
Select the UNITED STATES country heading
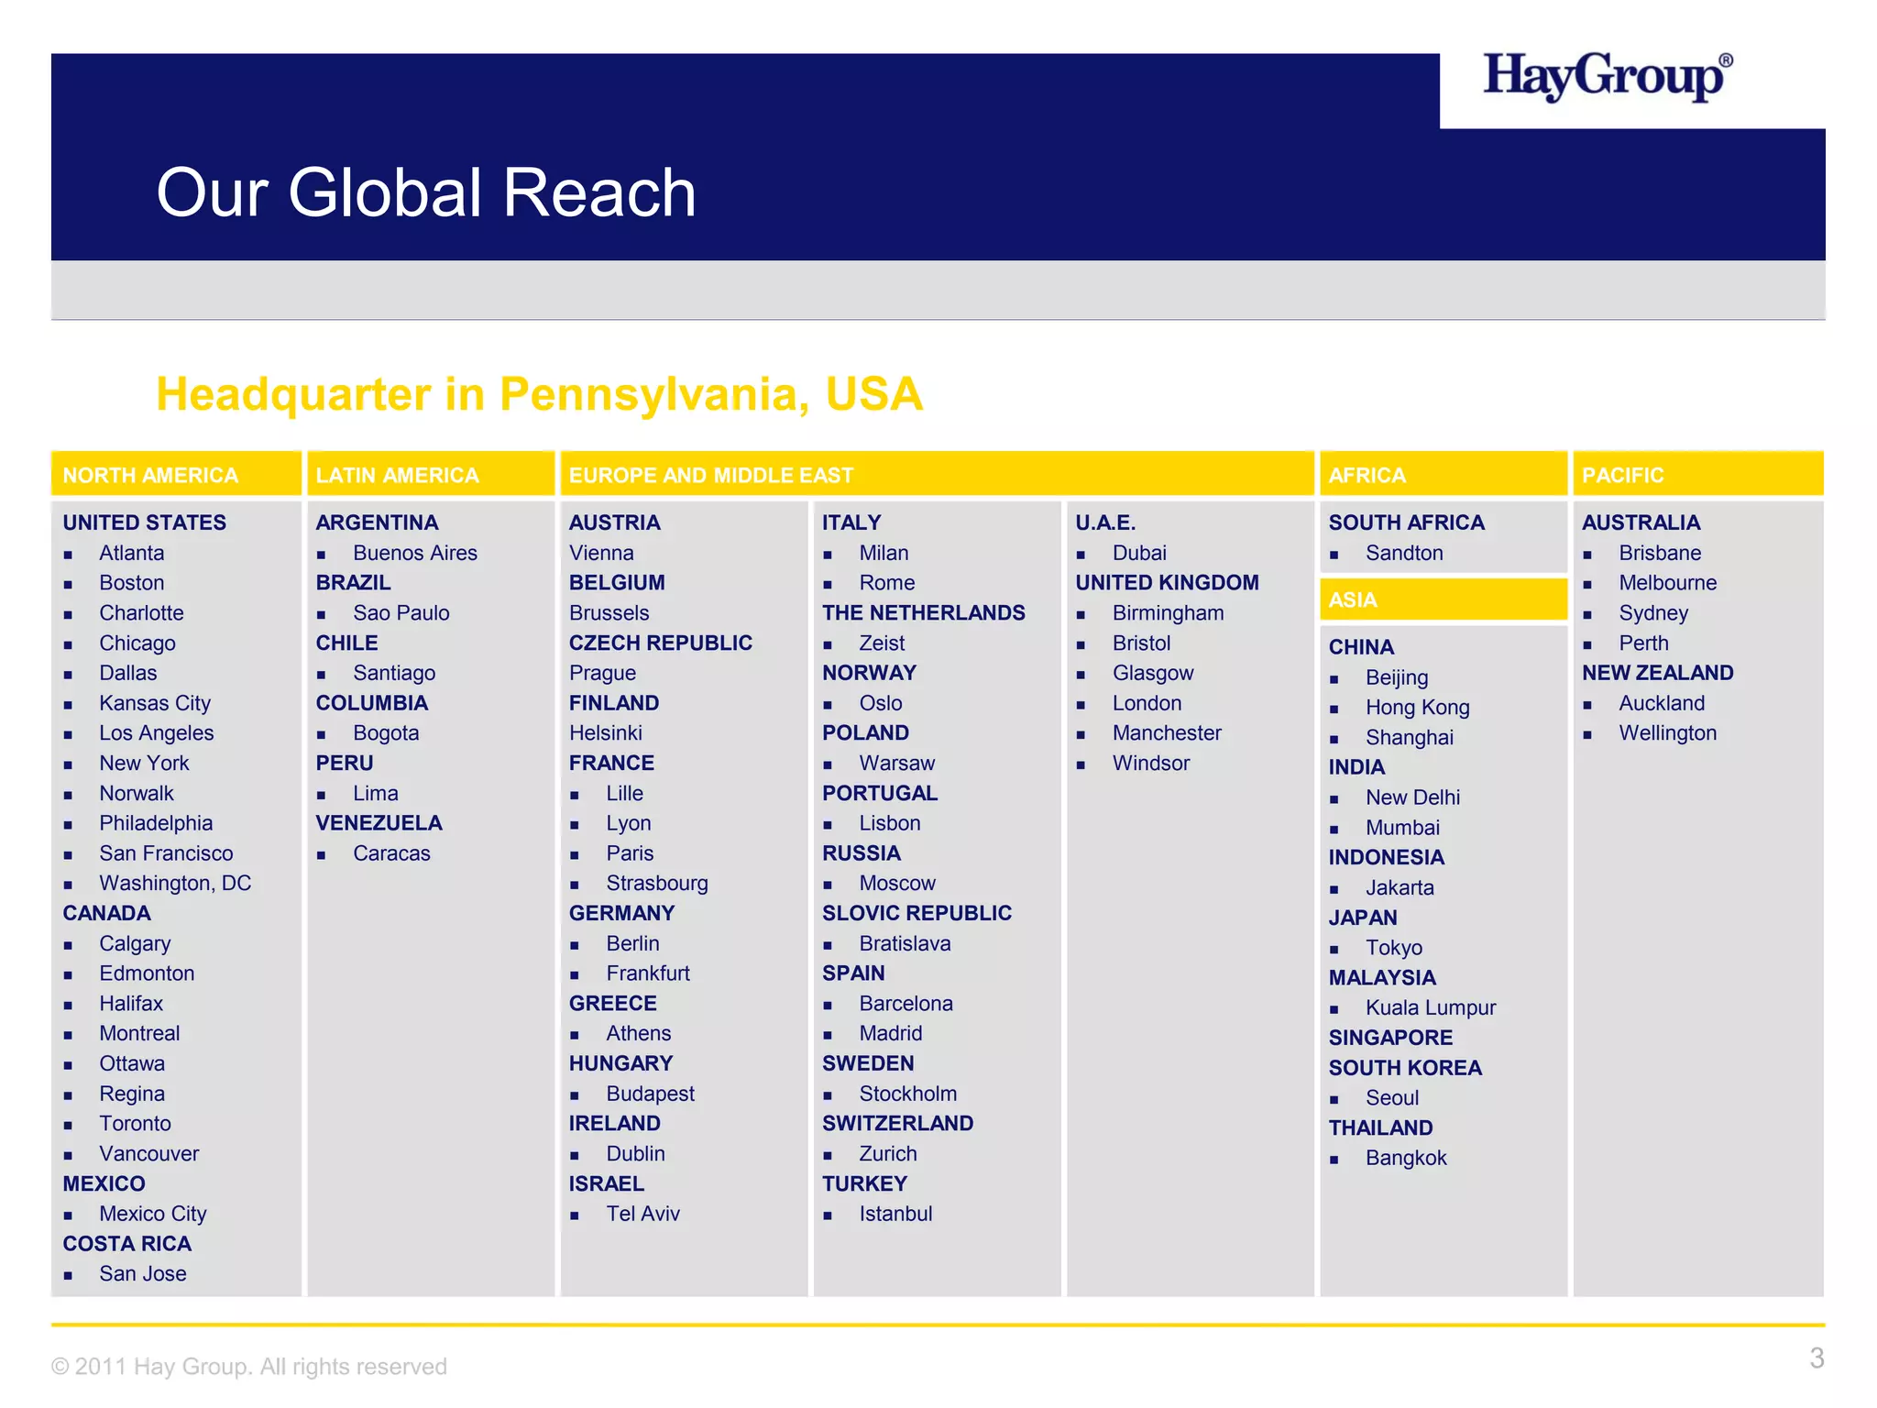pyautogui.click(x=144, y=522)
